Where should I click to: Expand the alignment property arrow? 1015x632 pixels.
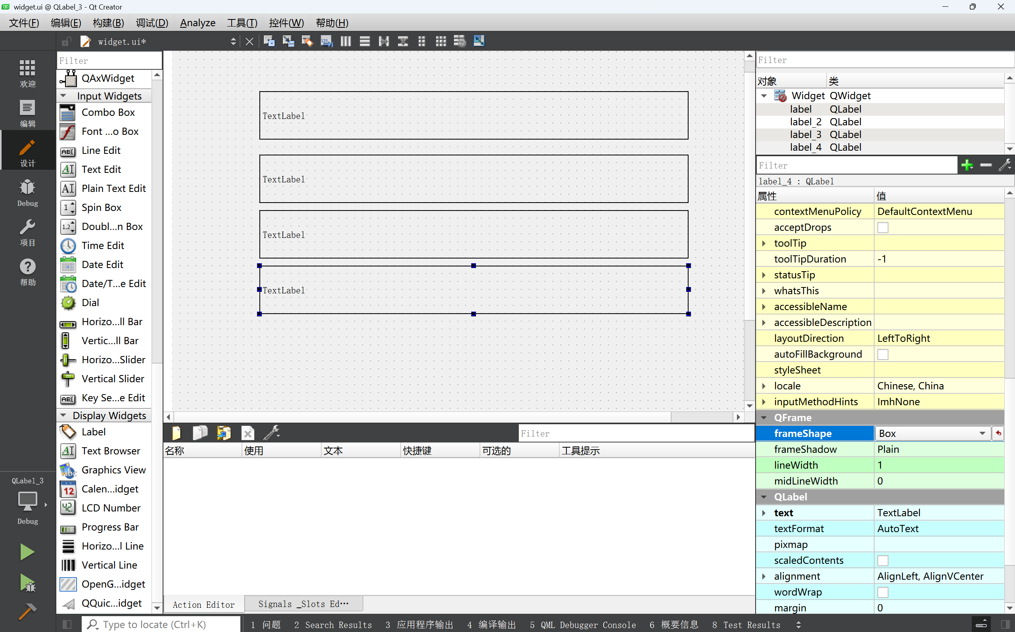[x=764, y=576]
